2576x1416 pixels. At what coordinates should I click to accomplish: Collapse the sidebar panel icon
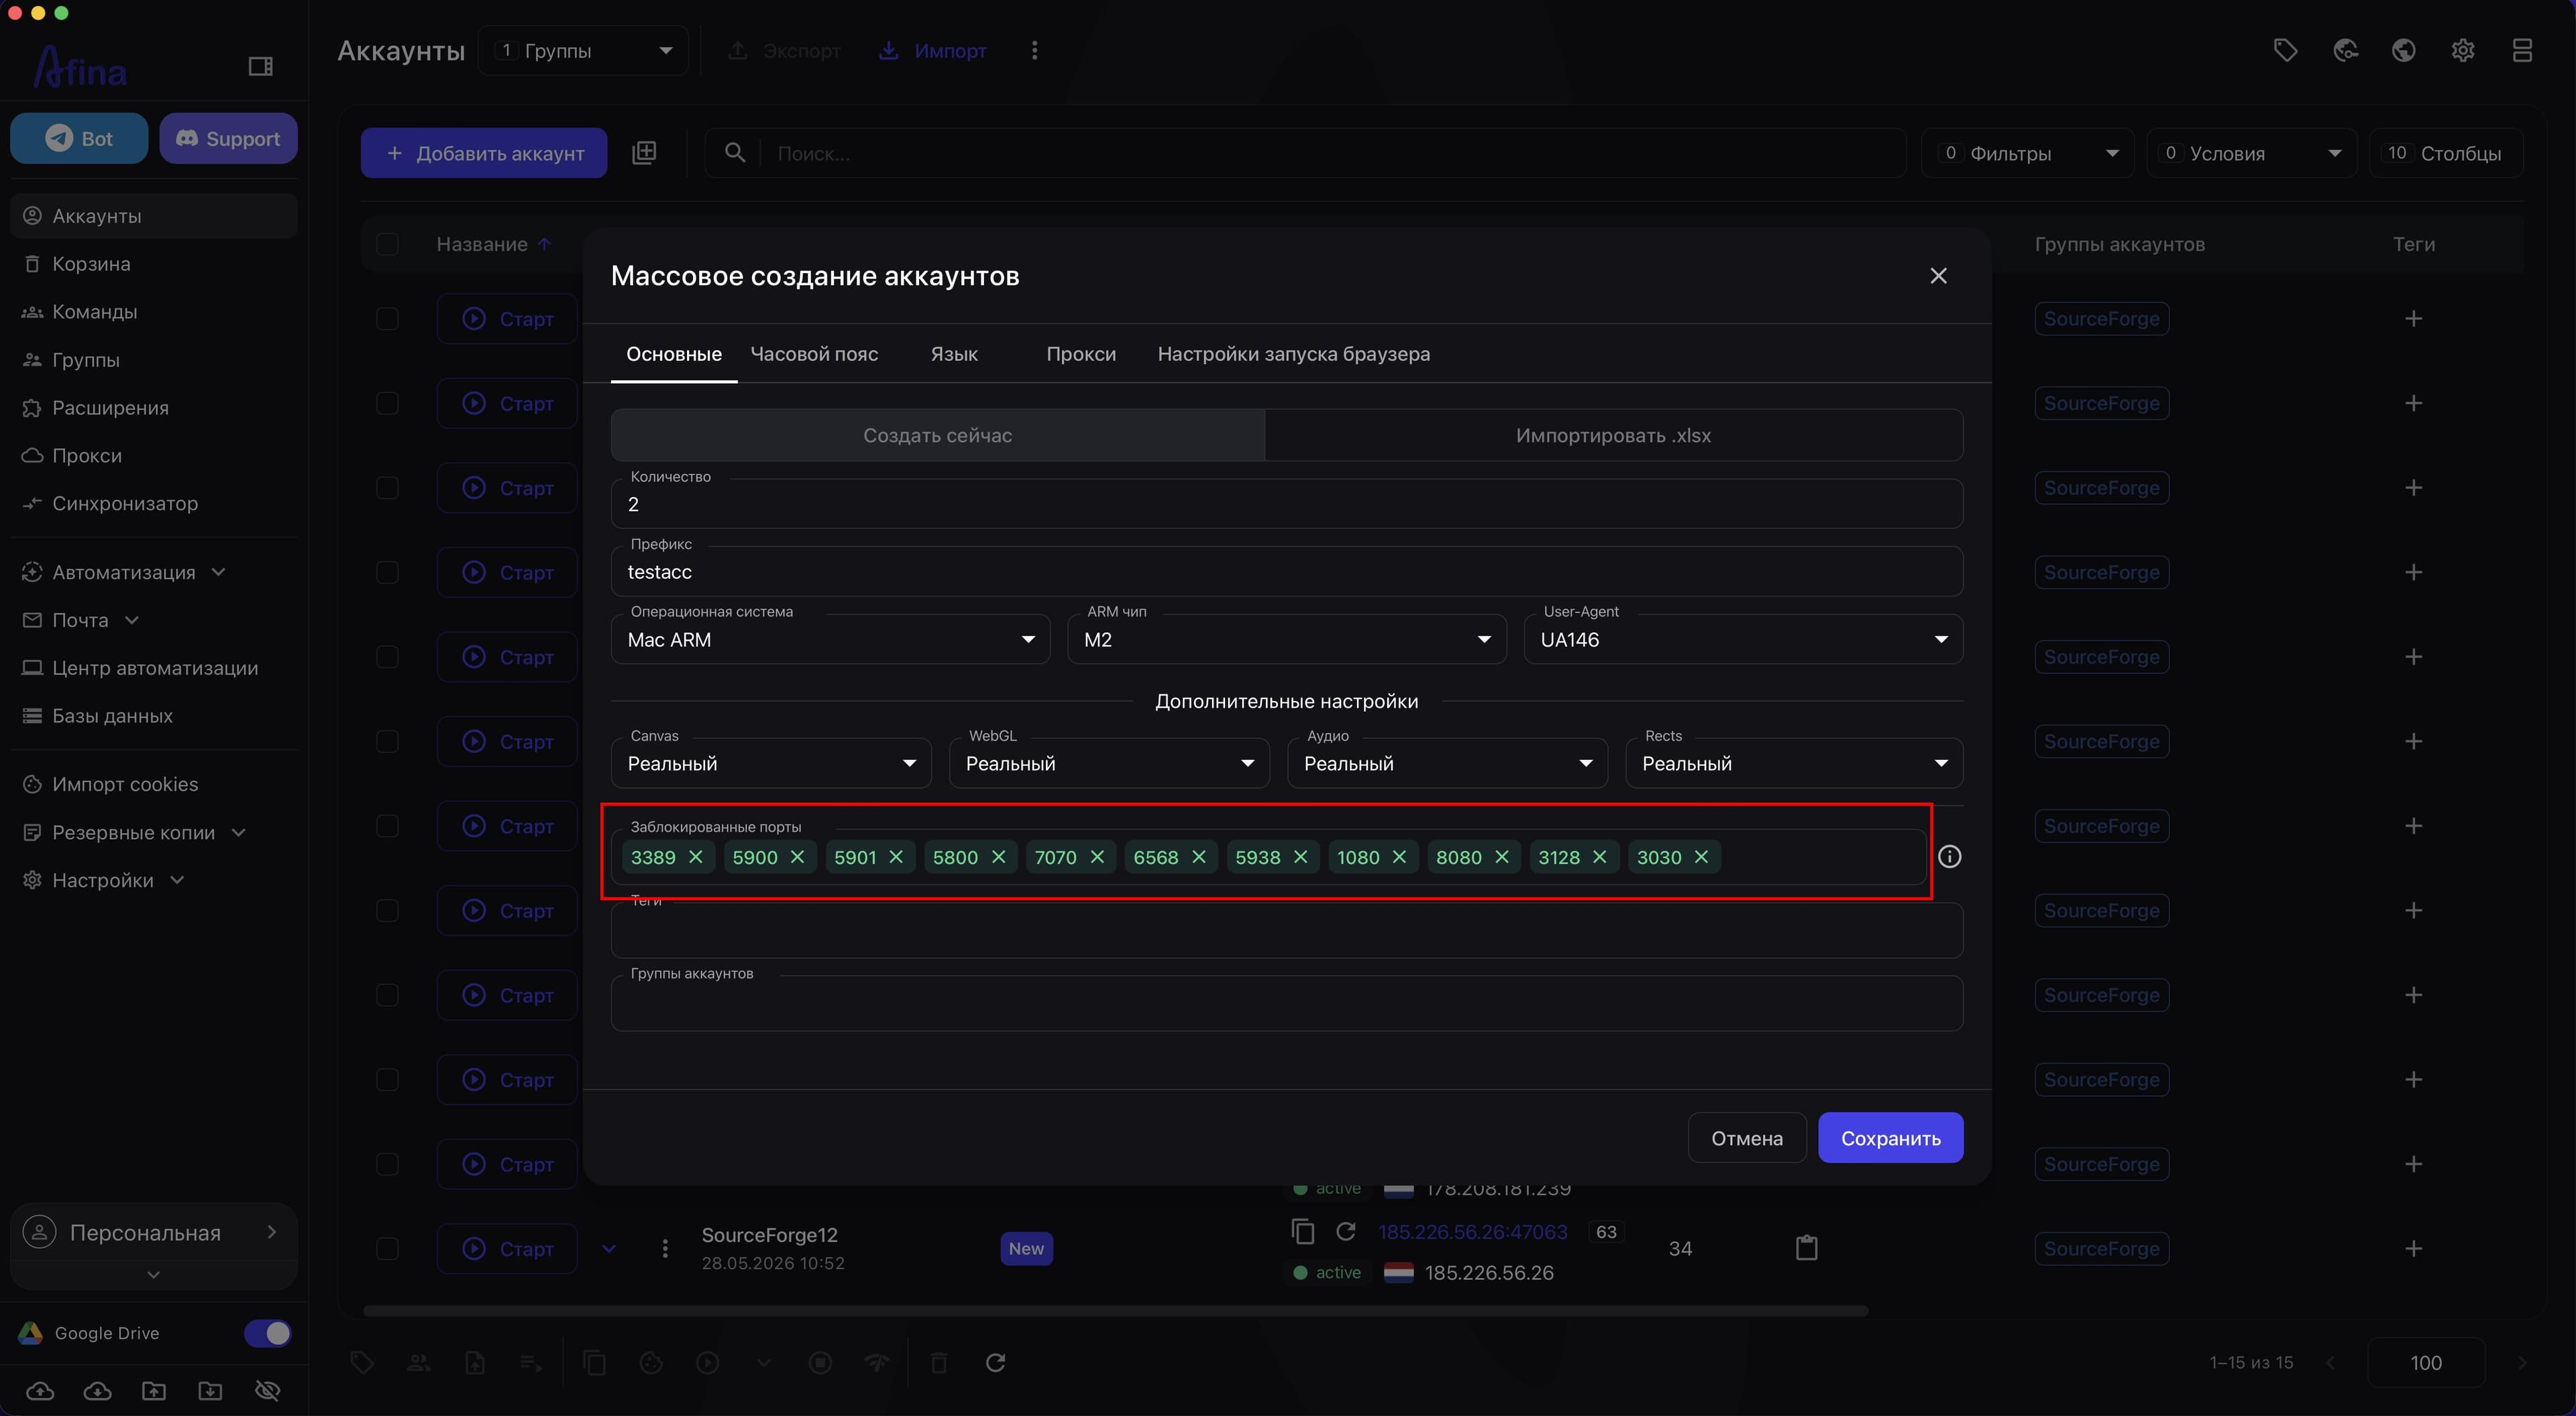tap(260, 66)
